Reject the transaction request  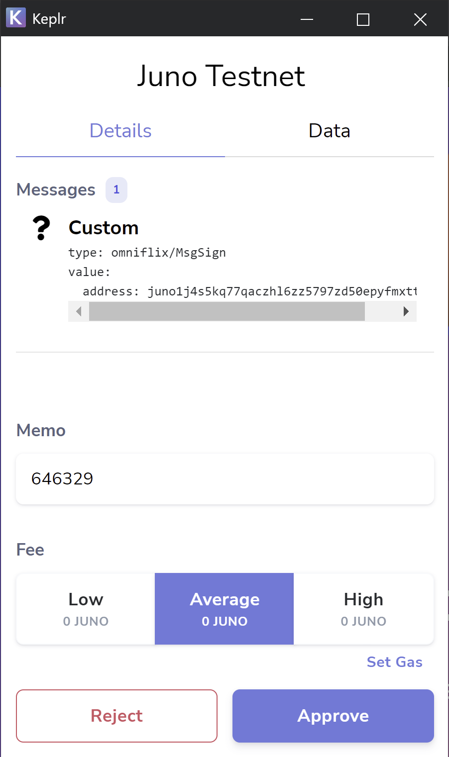pos(116,716)
